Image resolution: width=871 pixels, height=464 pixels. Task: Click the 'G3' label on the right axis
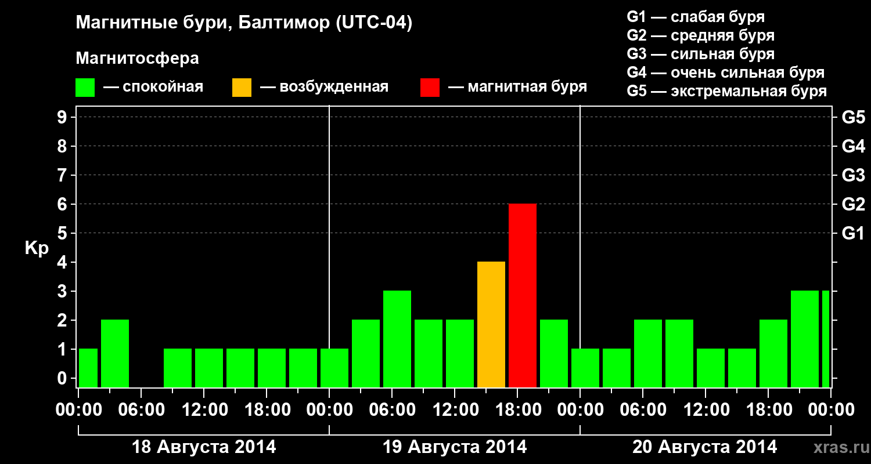(x=854, y=175)
